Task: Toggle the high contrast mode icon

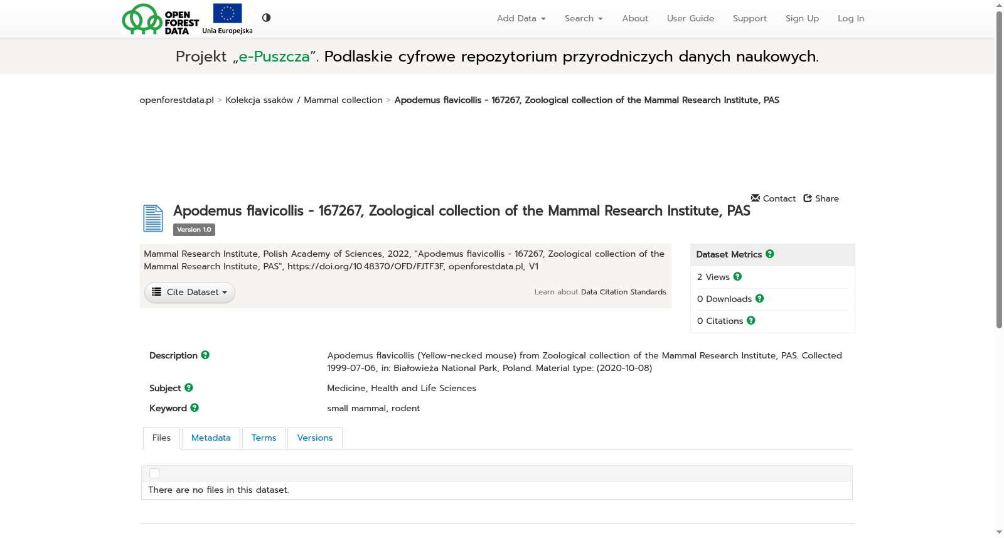Action: (x=266, y=18)
